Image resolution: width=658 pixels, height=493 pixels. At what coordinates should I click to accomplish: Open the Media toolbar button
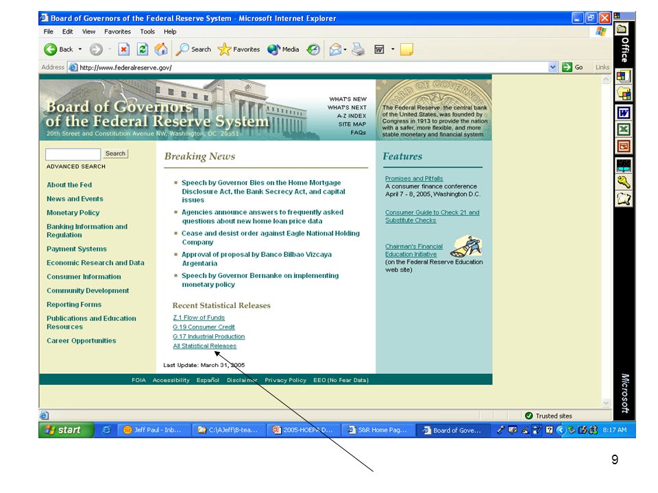(283, 49)
